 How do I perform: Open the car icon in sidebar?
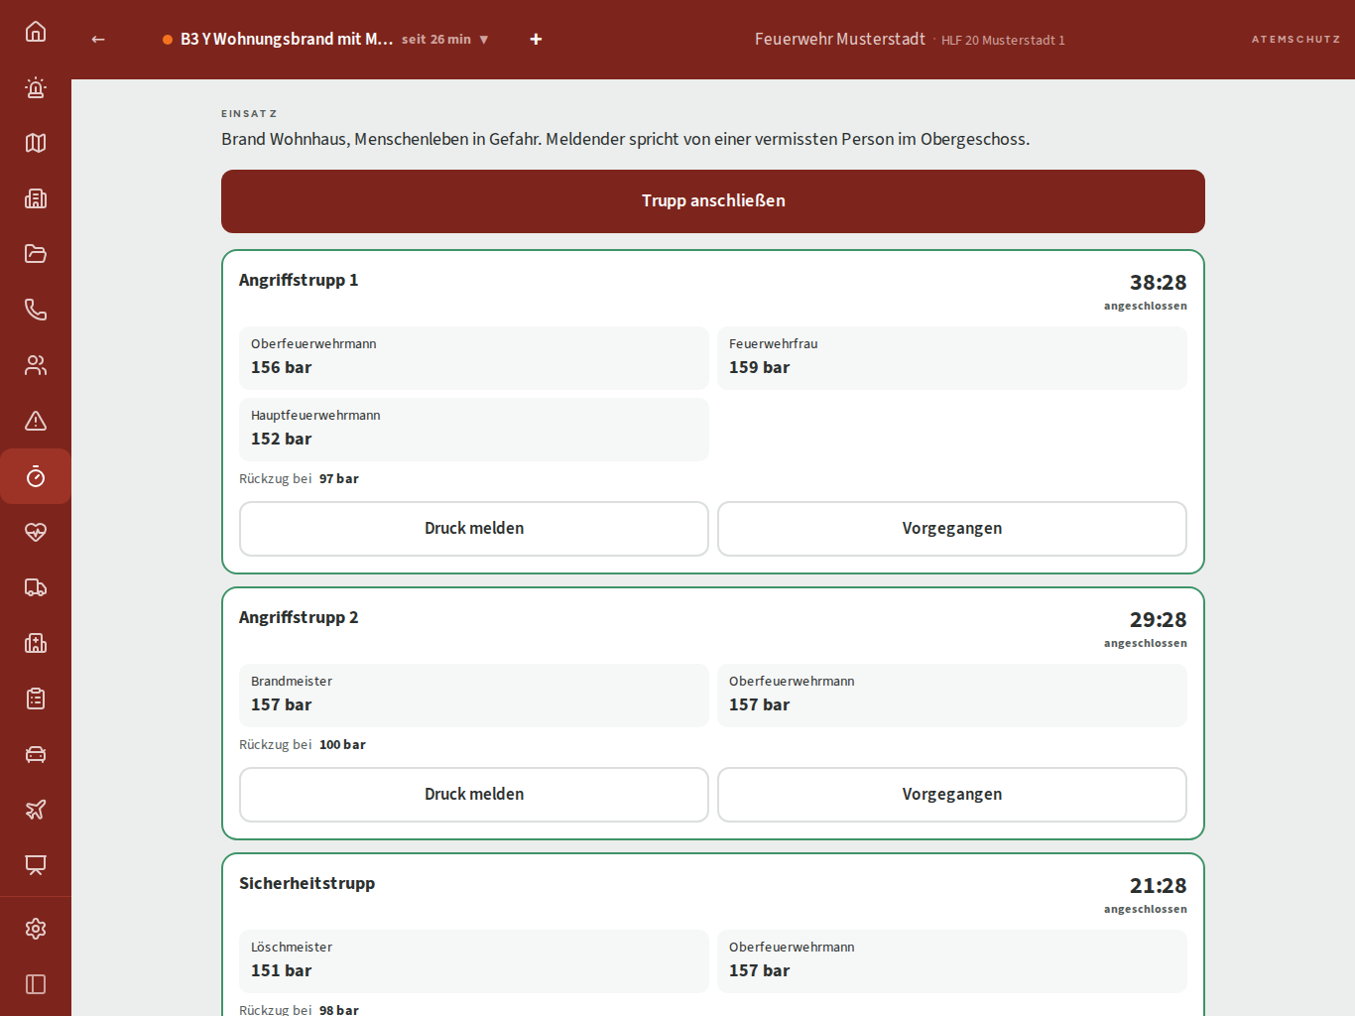pos(36,754)
